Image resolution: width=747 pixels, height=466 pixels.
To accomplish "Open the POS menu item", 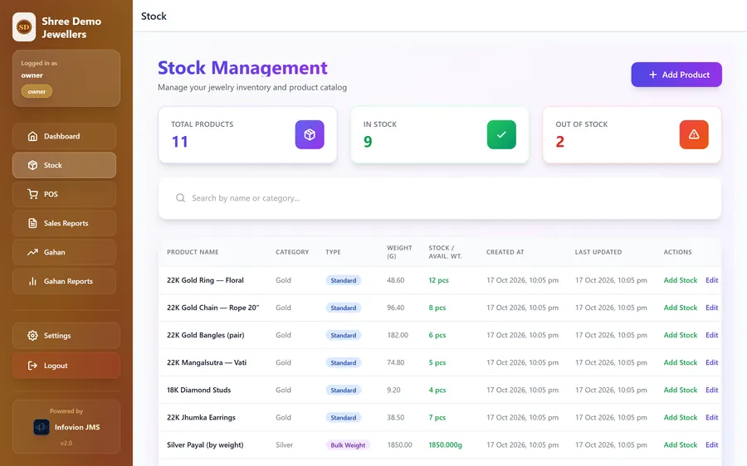I will (64, 194).
